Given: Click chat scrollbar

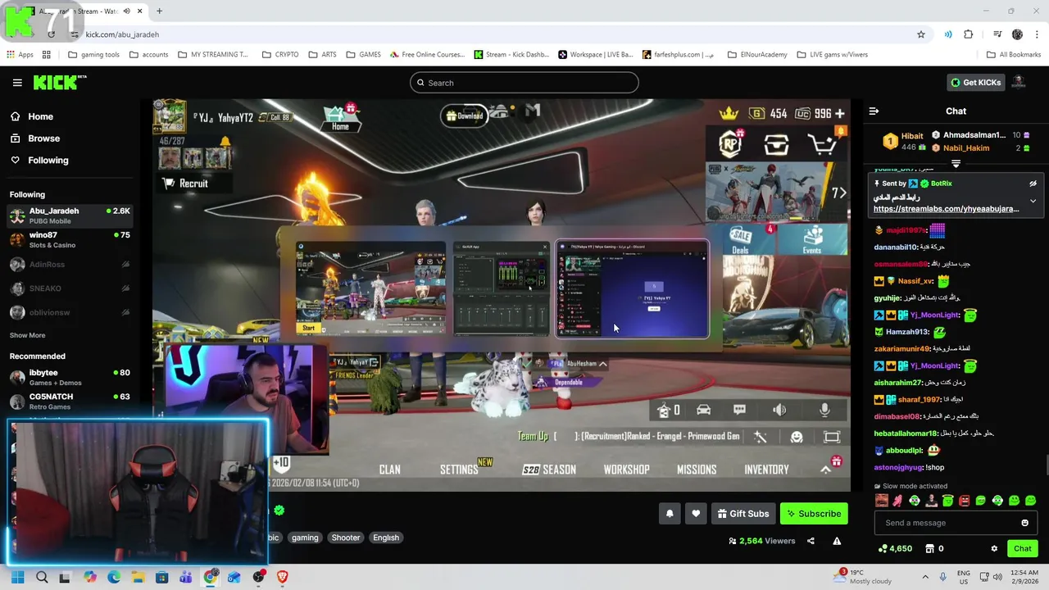Looking at the screenshot, I should [1046, 465].
